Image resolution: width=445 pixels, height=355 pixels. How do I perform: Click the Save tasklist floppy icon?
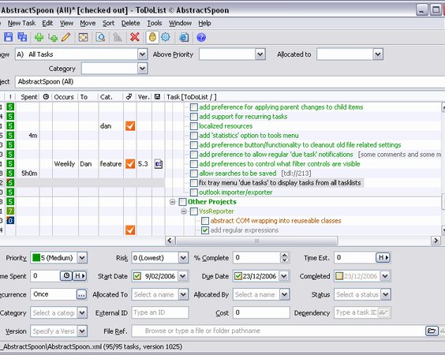click(x=8, y=37)
